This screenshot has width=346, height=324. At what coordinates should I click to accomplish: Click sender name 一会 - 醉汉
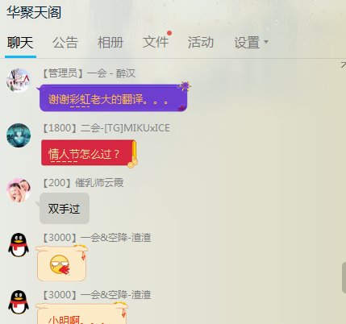coord(111,73)
